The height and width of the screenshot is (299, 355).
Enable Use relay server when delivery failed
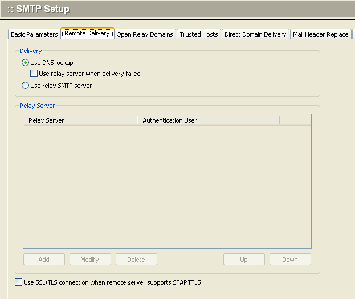(x=34, y=74)
